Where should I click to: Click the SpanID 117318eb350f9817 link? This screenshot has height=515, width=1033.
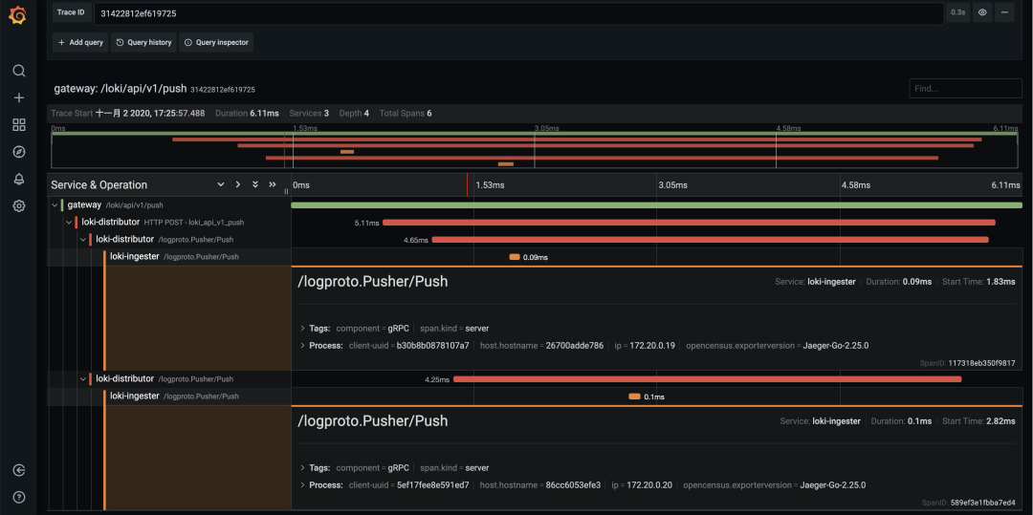[967, 363]
